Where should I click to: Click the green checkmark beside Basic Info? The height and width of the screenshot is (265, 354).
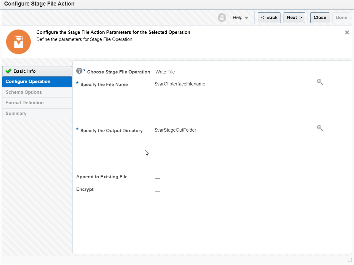click(9, 71)
